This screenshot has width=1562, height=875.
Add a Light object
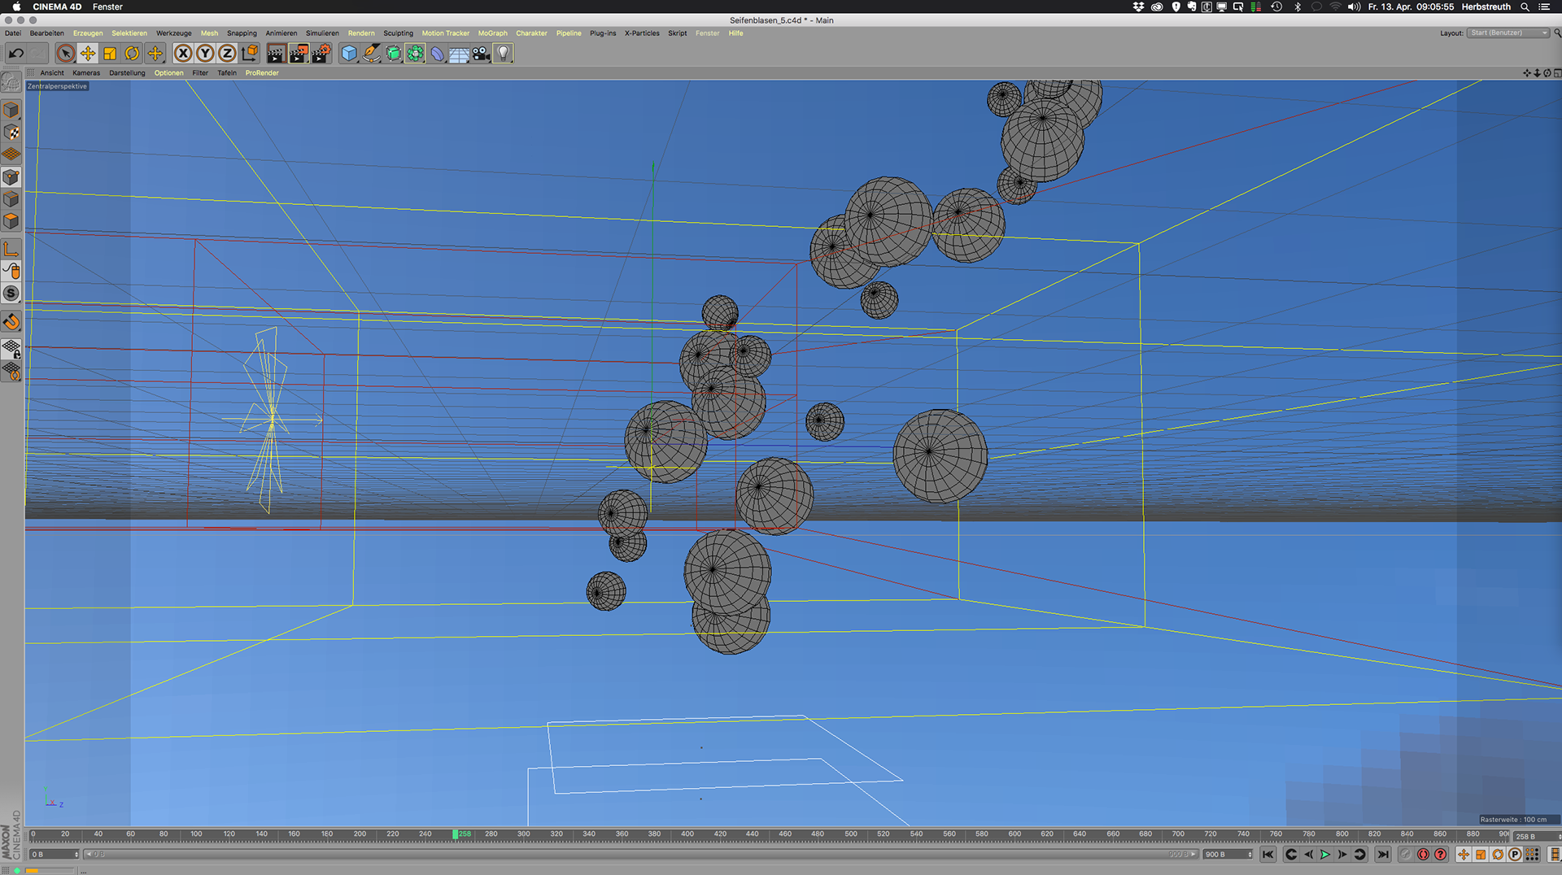coord(504,54)
